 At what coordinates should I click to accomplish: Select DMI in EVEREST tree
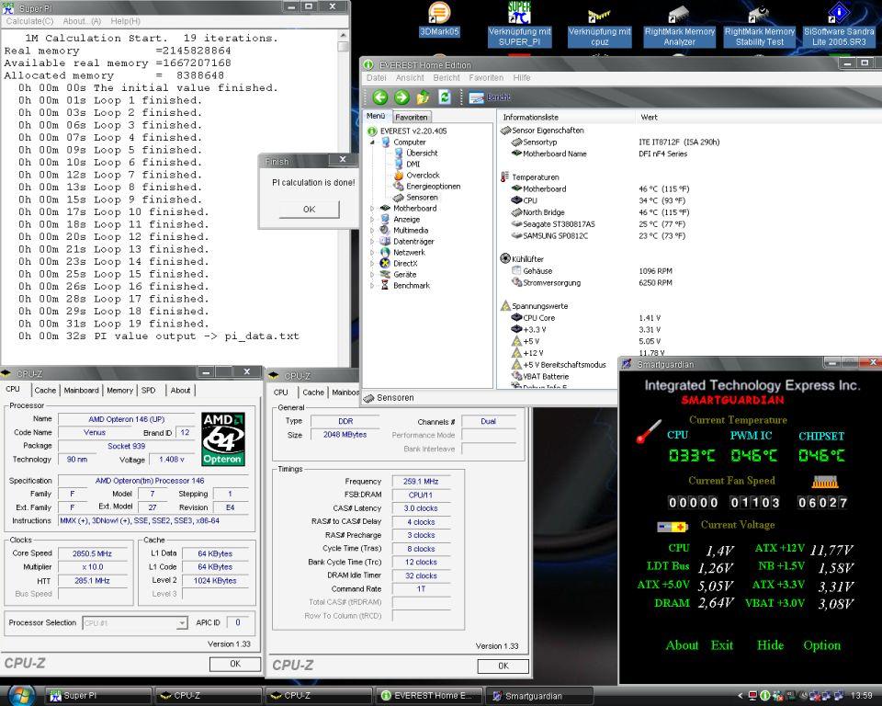click(407, 164)
